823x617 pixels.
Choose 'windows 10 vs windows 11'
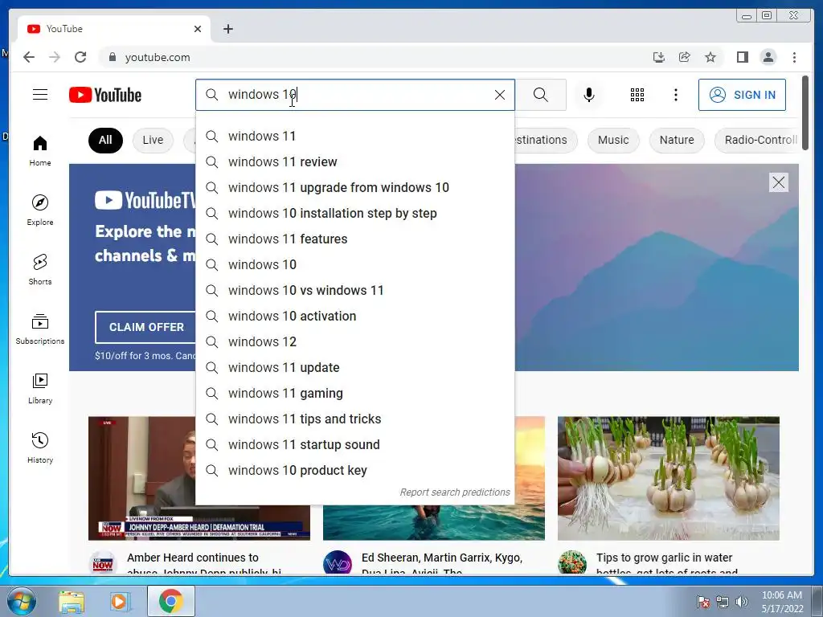(354, 290)
